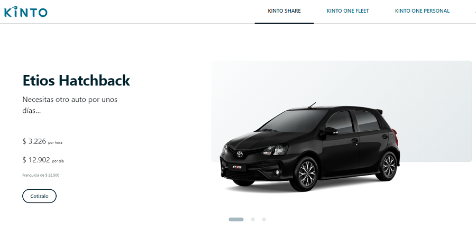The width and height of the screenshot is (476, 232).
Task: Click the car's side mirror
Action: (330, 131)
